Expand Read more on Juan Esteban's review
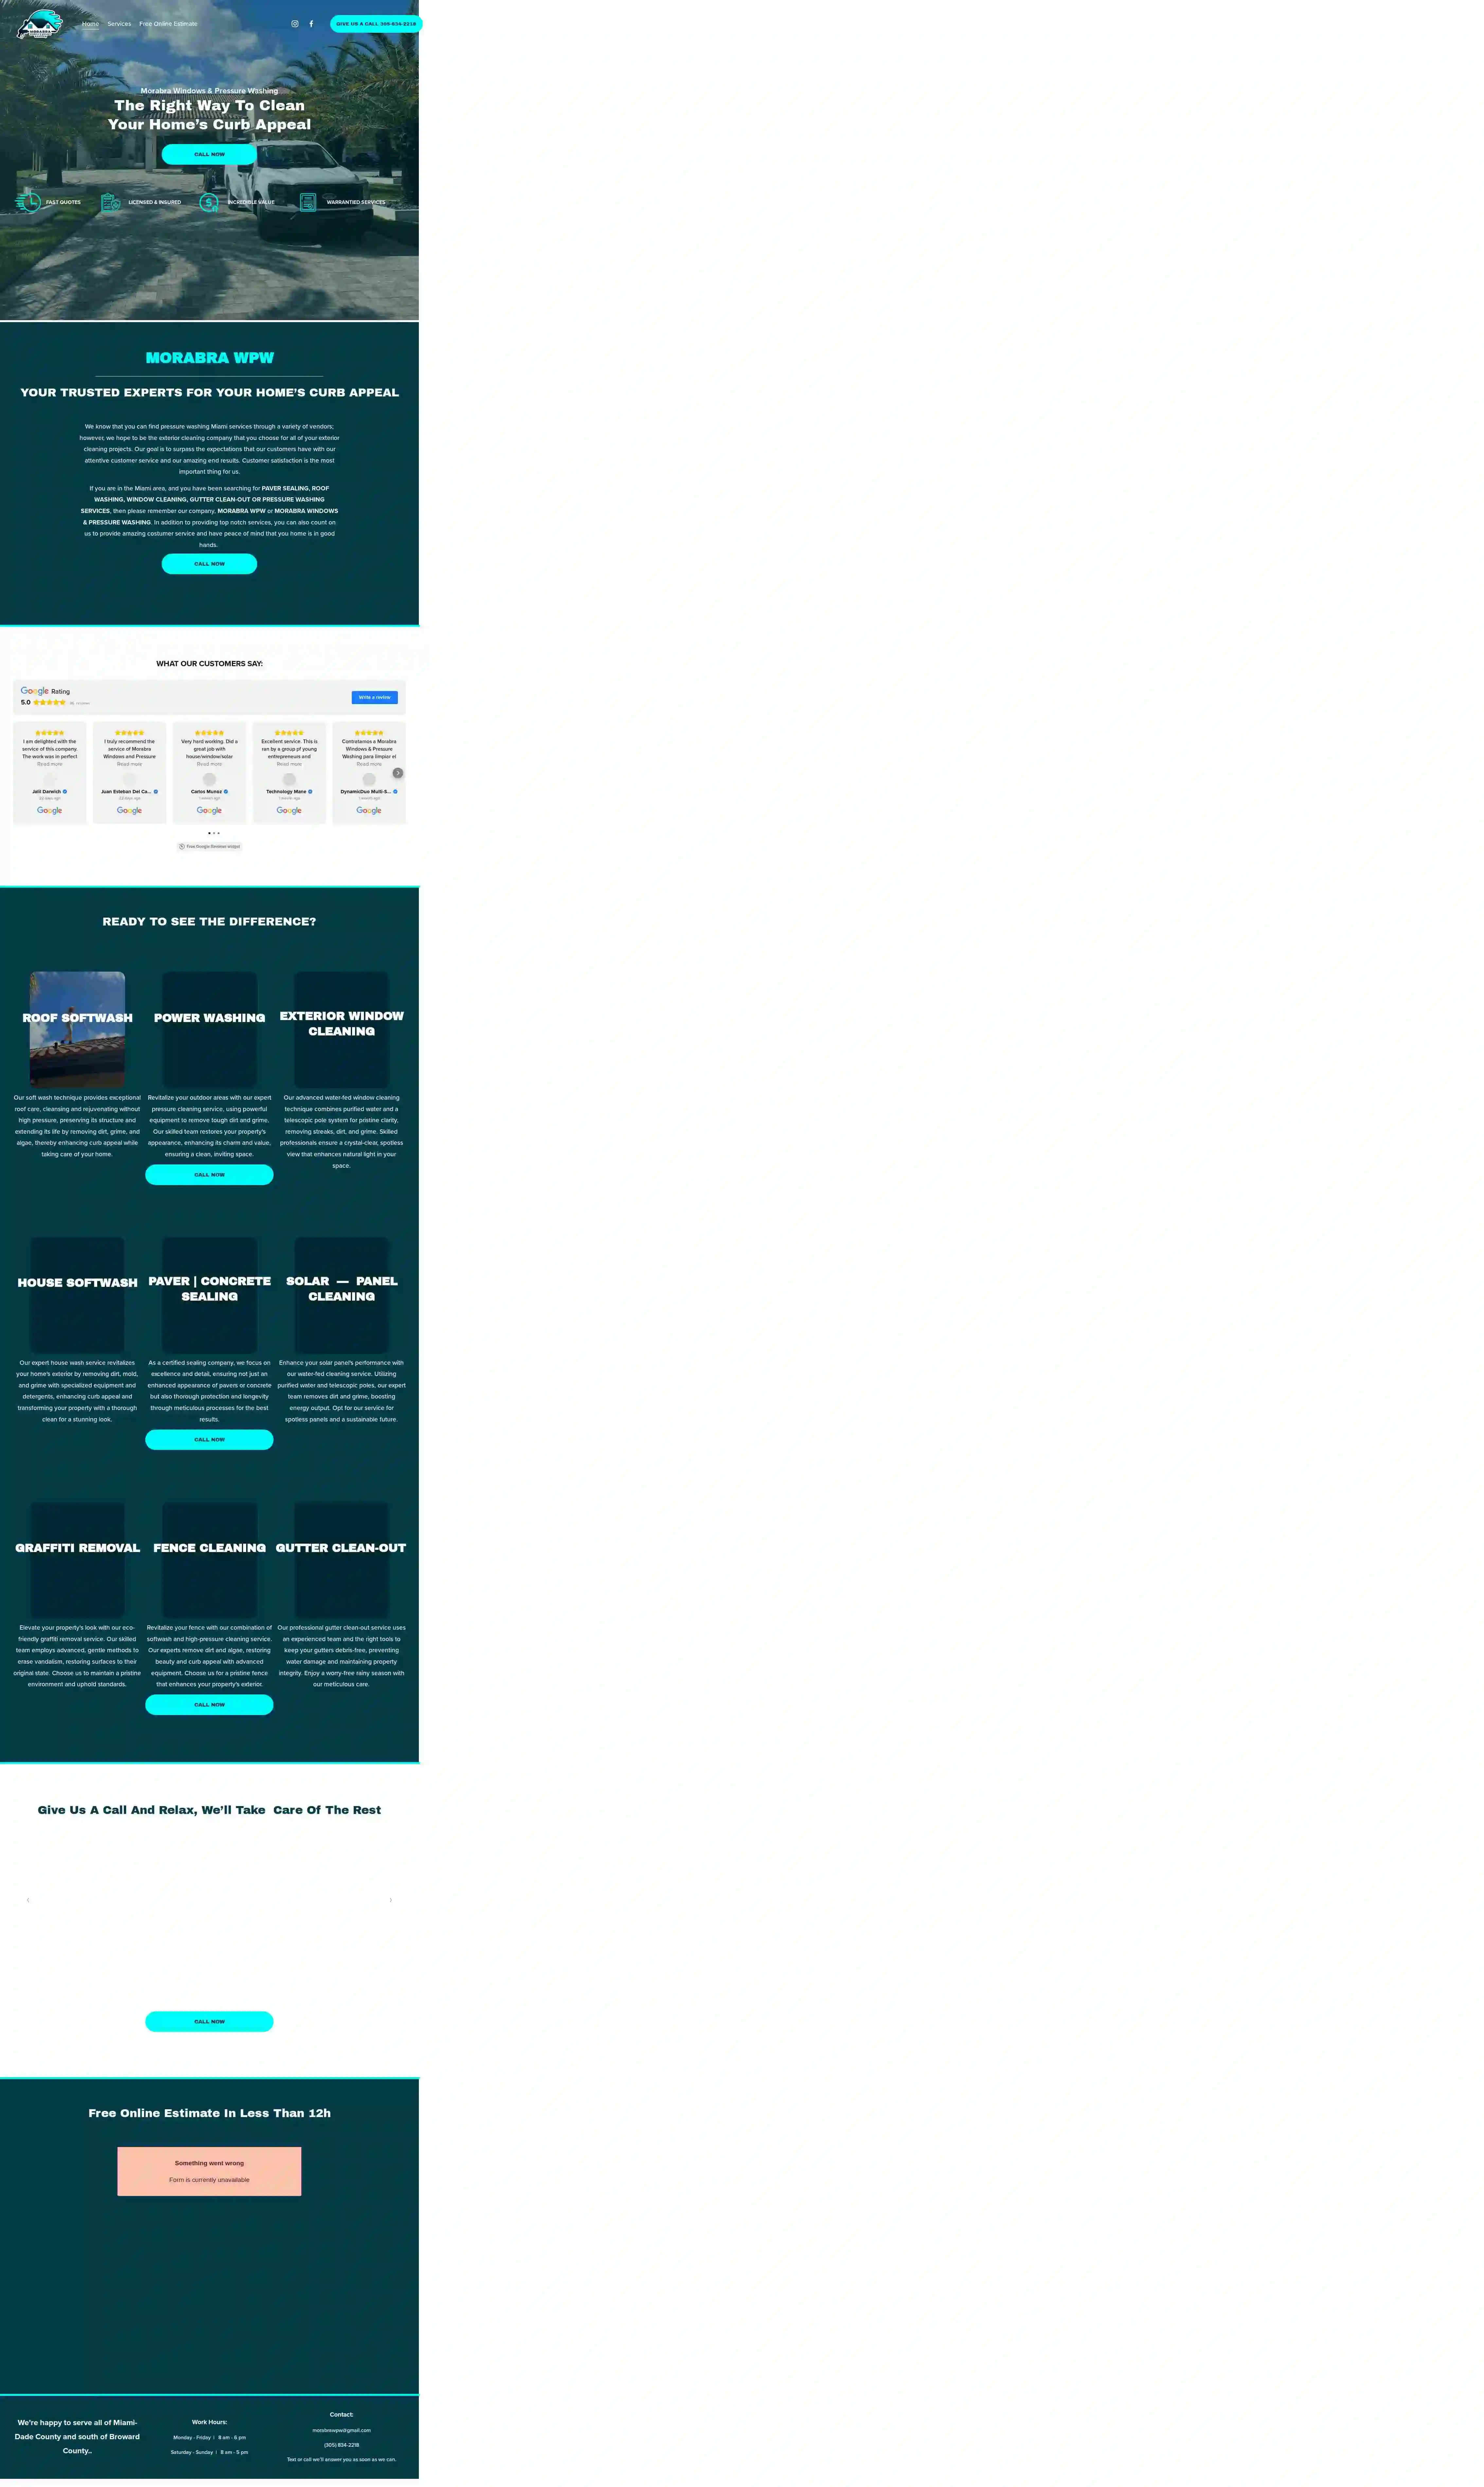Image resolution: width=1484 pixels, height=2487 pixels. [x=129, y=764]
